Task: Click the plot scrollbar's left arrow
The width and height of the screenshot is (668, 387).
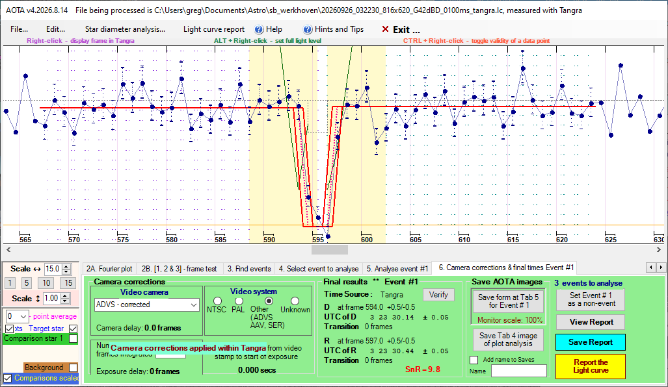Action: tap(8, 249)
